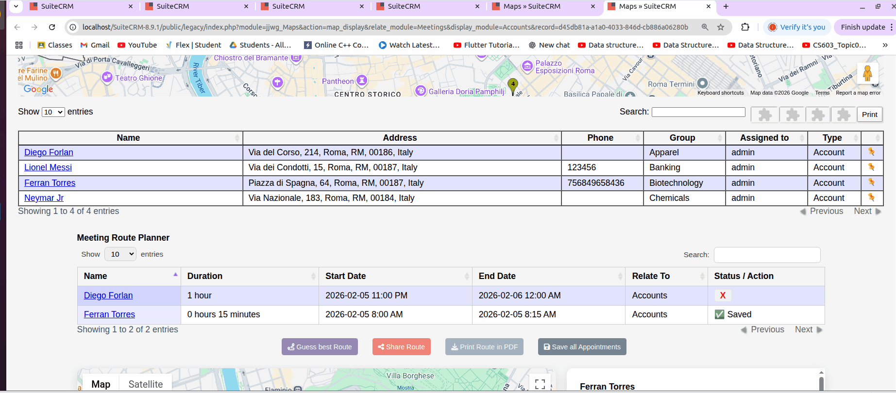The width and height of the screenshot is (896, 393).
Task: Open Ferran Torres link in route planner
Action: click(109, 314)
